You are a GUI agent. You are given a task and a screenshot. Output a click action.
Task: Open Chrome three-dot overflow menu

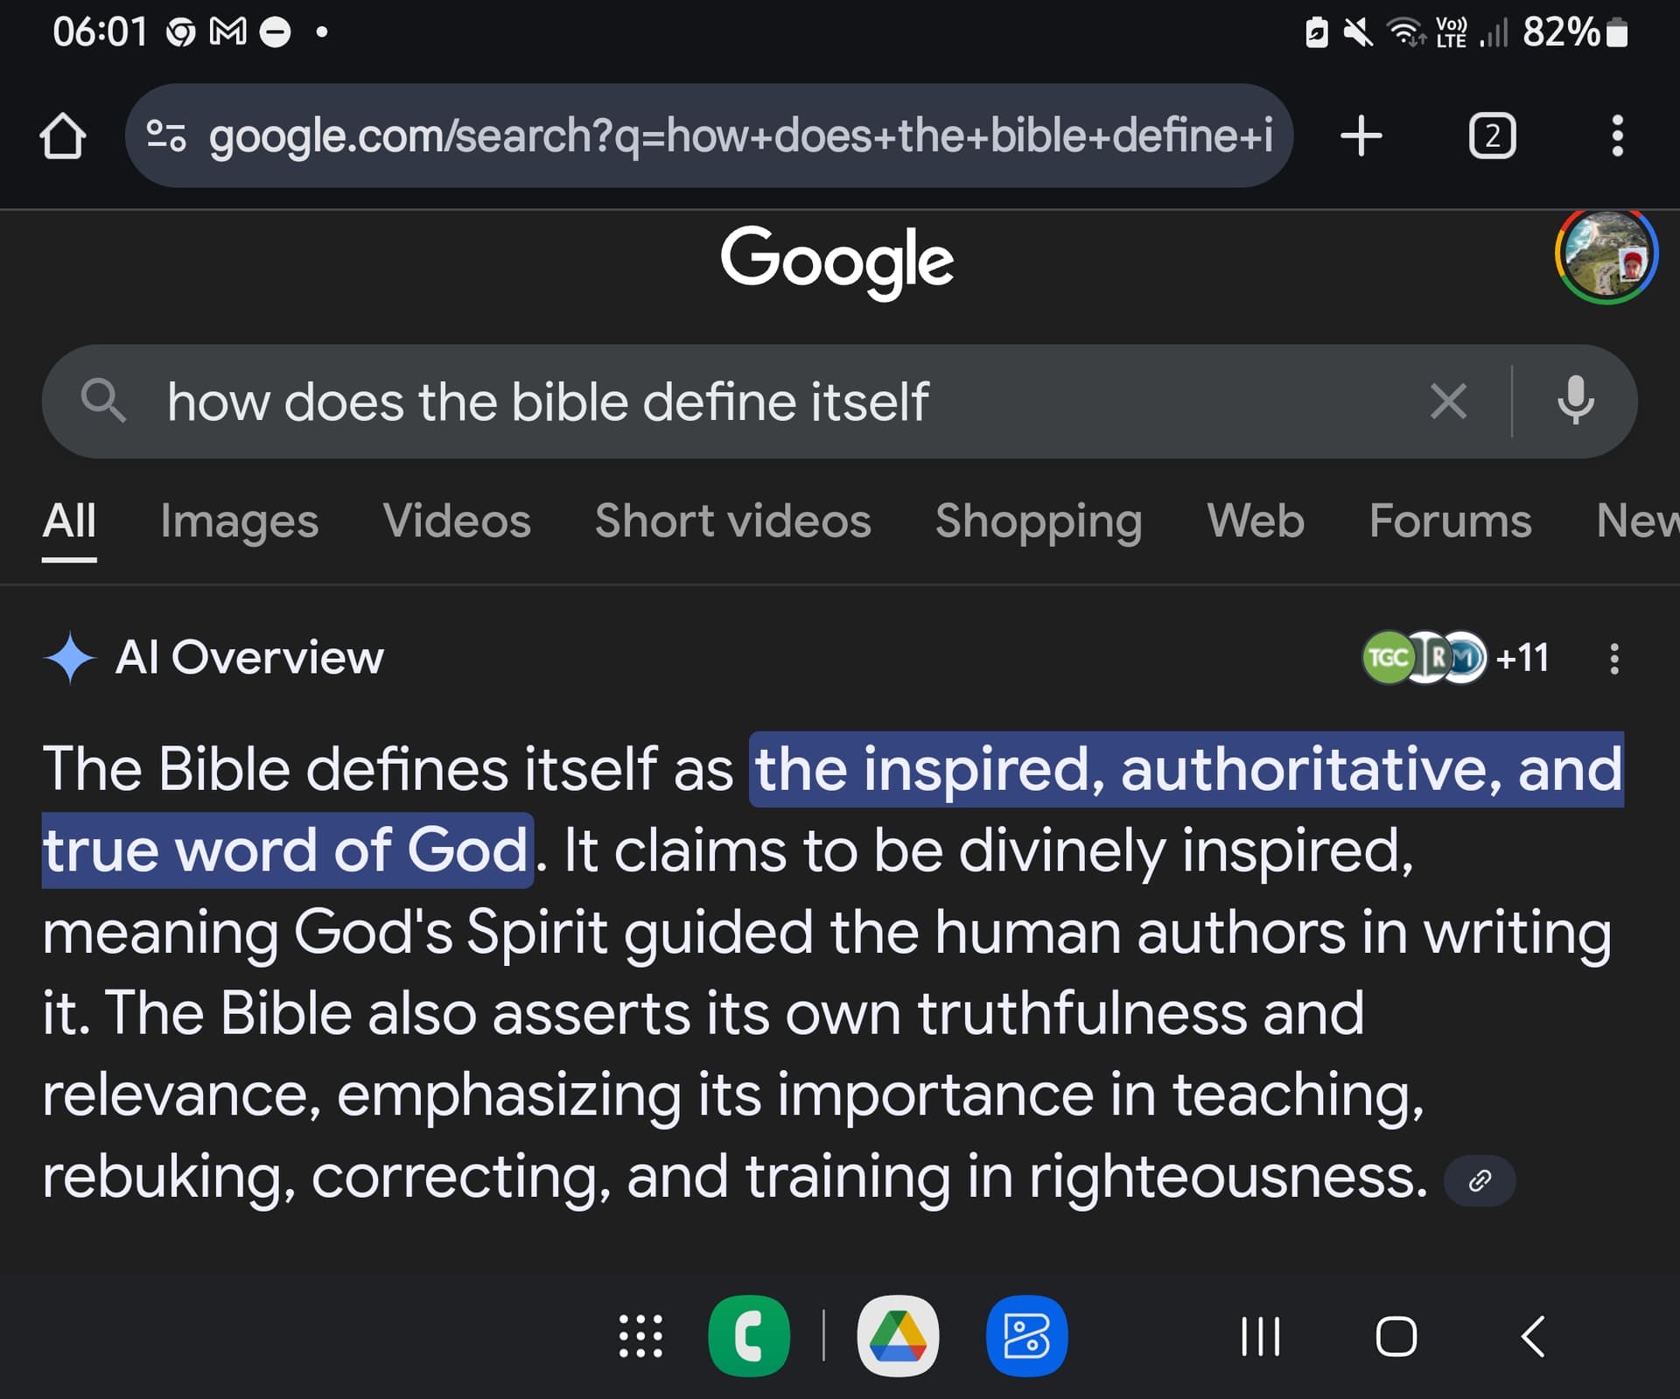point(1617,136)
